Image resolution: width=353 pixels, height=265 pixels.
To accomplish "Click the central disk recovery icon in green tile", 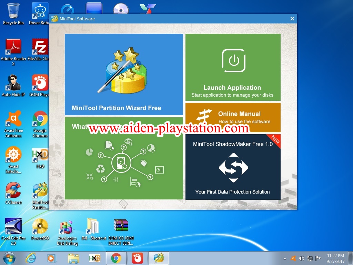I will tap(121, 163).
